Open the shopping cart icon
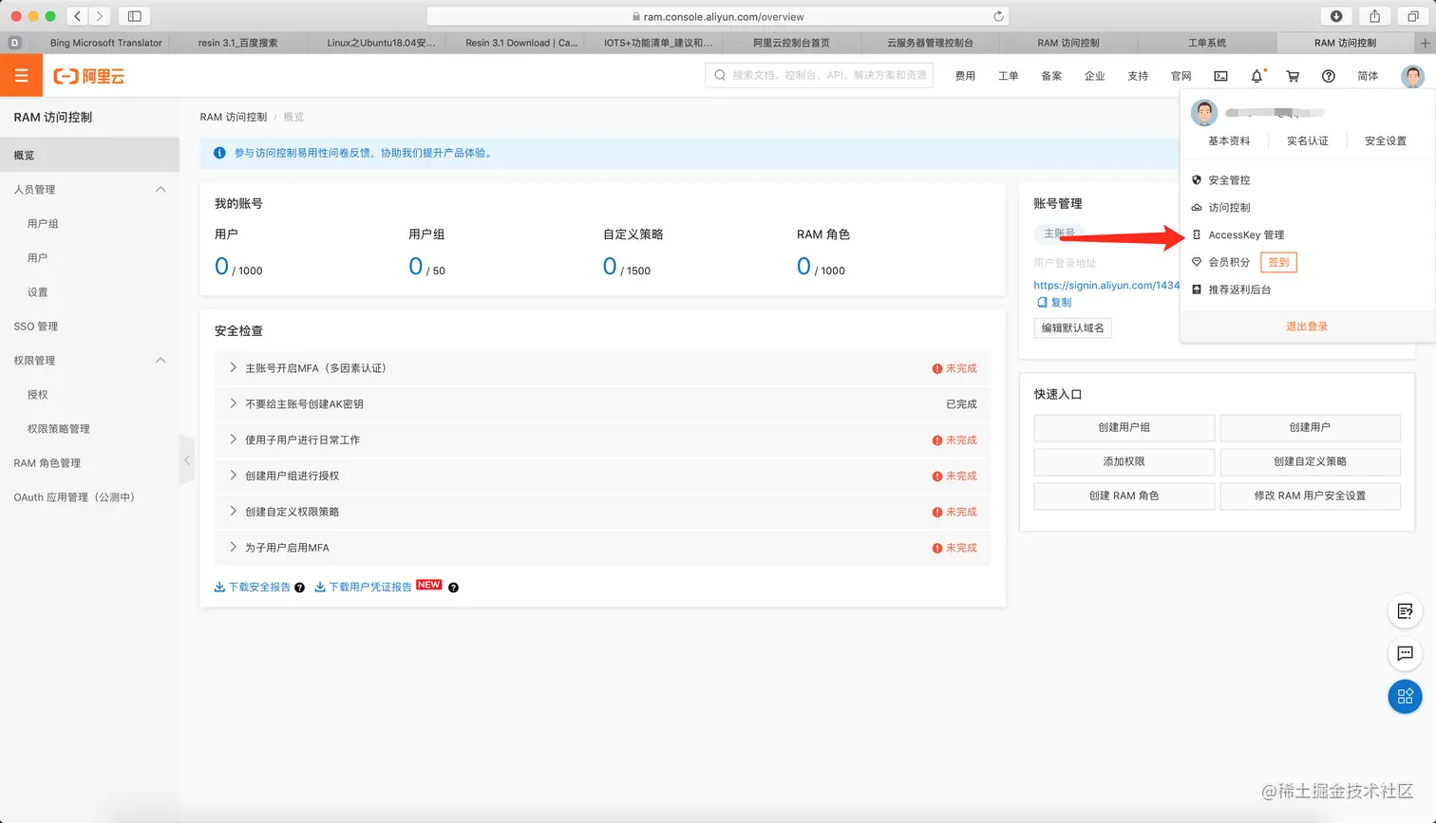This screenshot has height=823, width=1436. tap(1293, 76)
